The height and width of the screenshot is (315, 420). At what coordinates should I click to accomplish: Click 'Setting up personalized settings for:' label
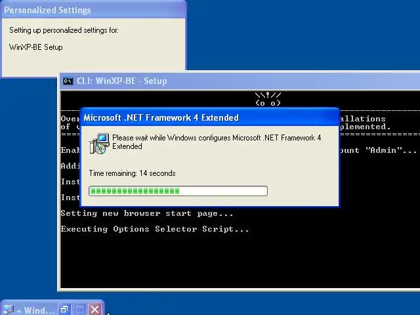(64, 30)
